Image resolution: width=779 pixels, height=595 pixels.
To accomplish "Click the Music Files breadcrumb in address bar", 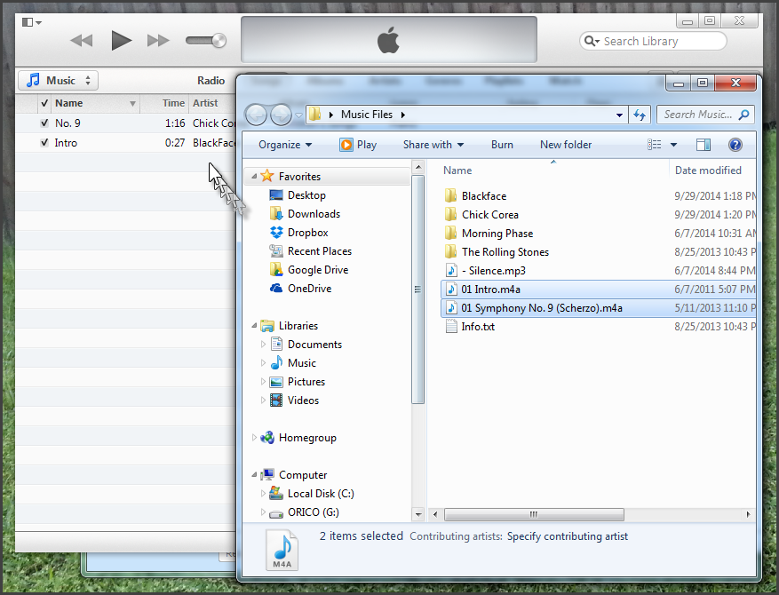I will coord(367,115).
